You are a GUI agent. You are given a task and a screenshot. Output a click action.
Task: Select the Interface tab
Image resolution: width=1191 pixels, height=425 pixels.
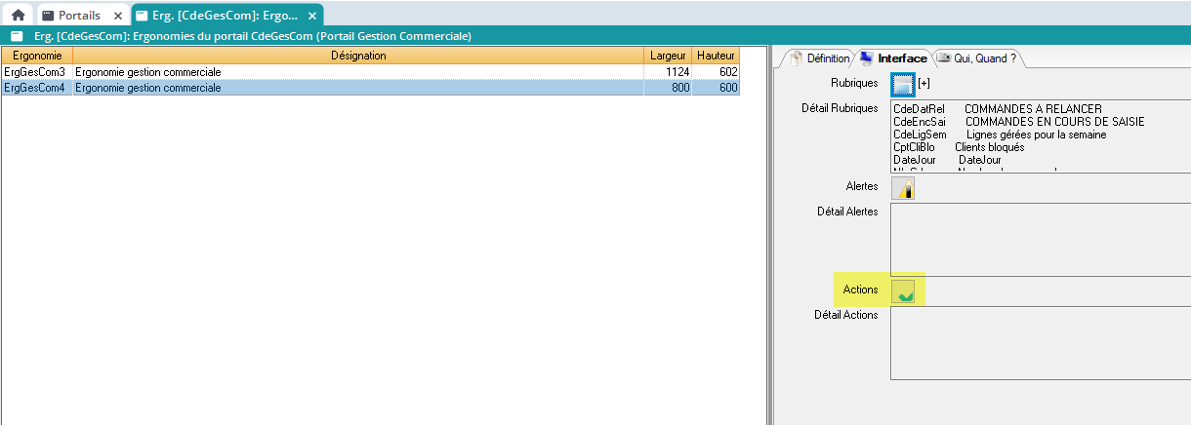point(893,58)
